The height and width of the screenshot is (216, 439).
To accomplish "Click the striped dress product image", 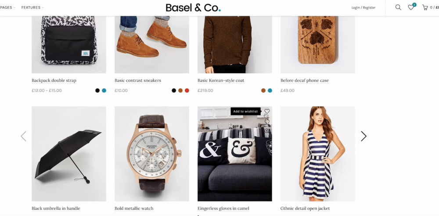I will point(318,154).
